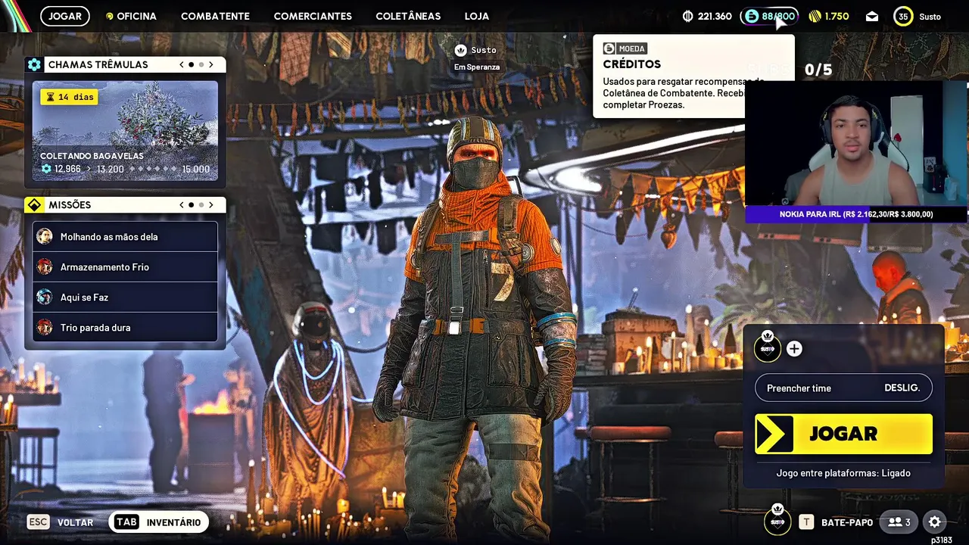This screenshot has height=545, width=969.
Task: Click the Armazenamento Frio portrait icon
Action: [x=45, y=266]
